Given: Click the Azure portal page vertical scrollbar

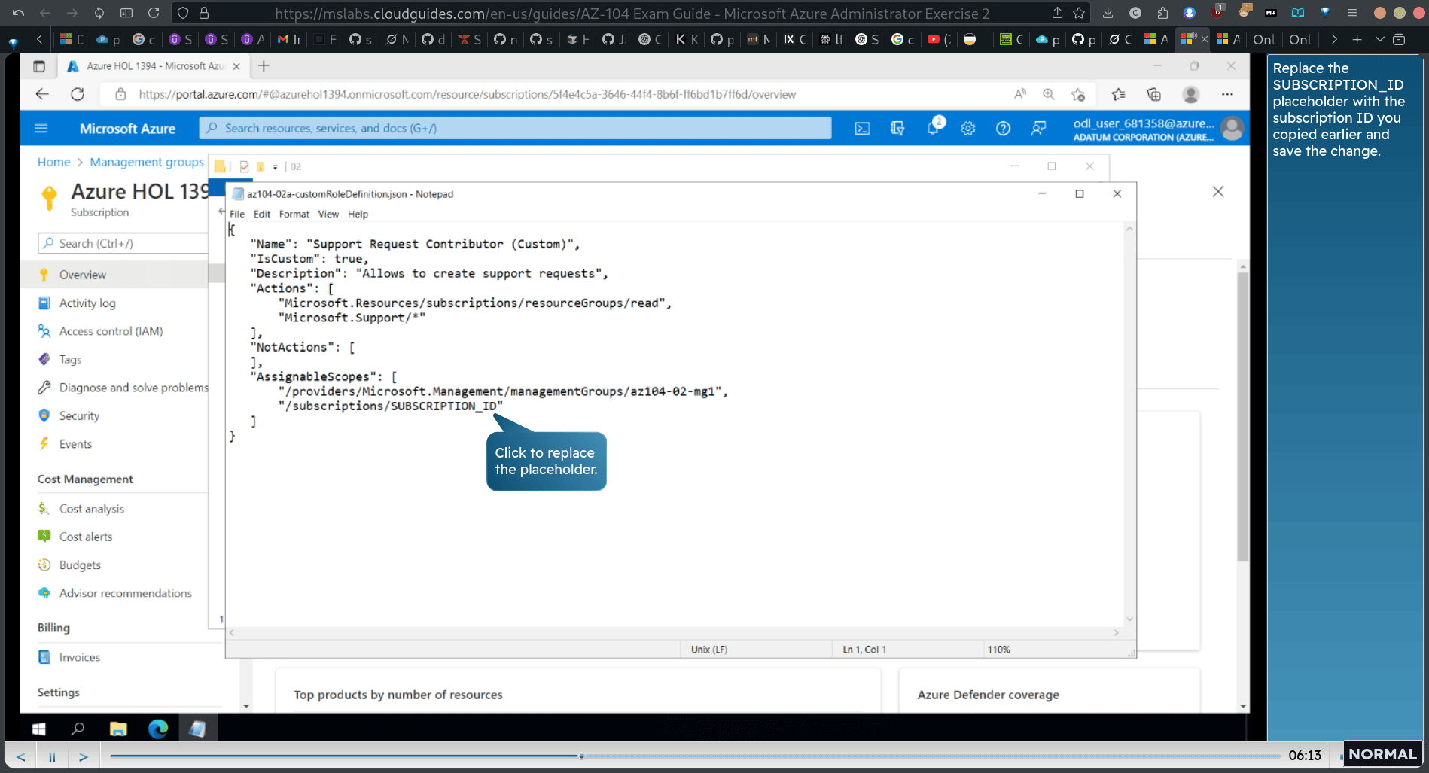Looking at the screenshot, I should [1243, 417].
